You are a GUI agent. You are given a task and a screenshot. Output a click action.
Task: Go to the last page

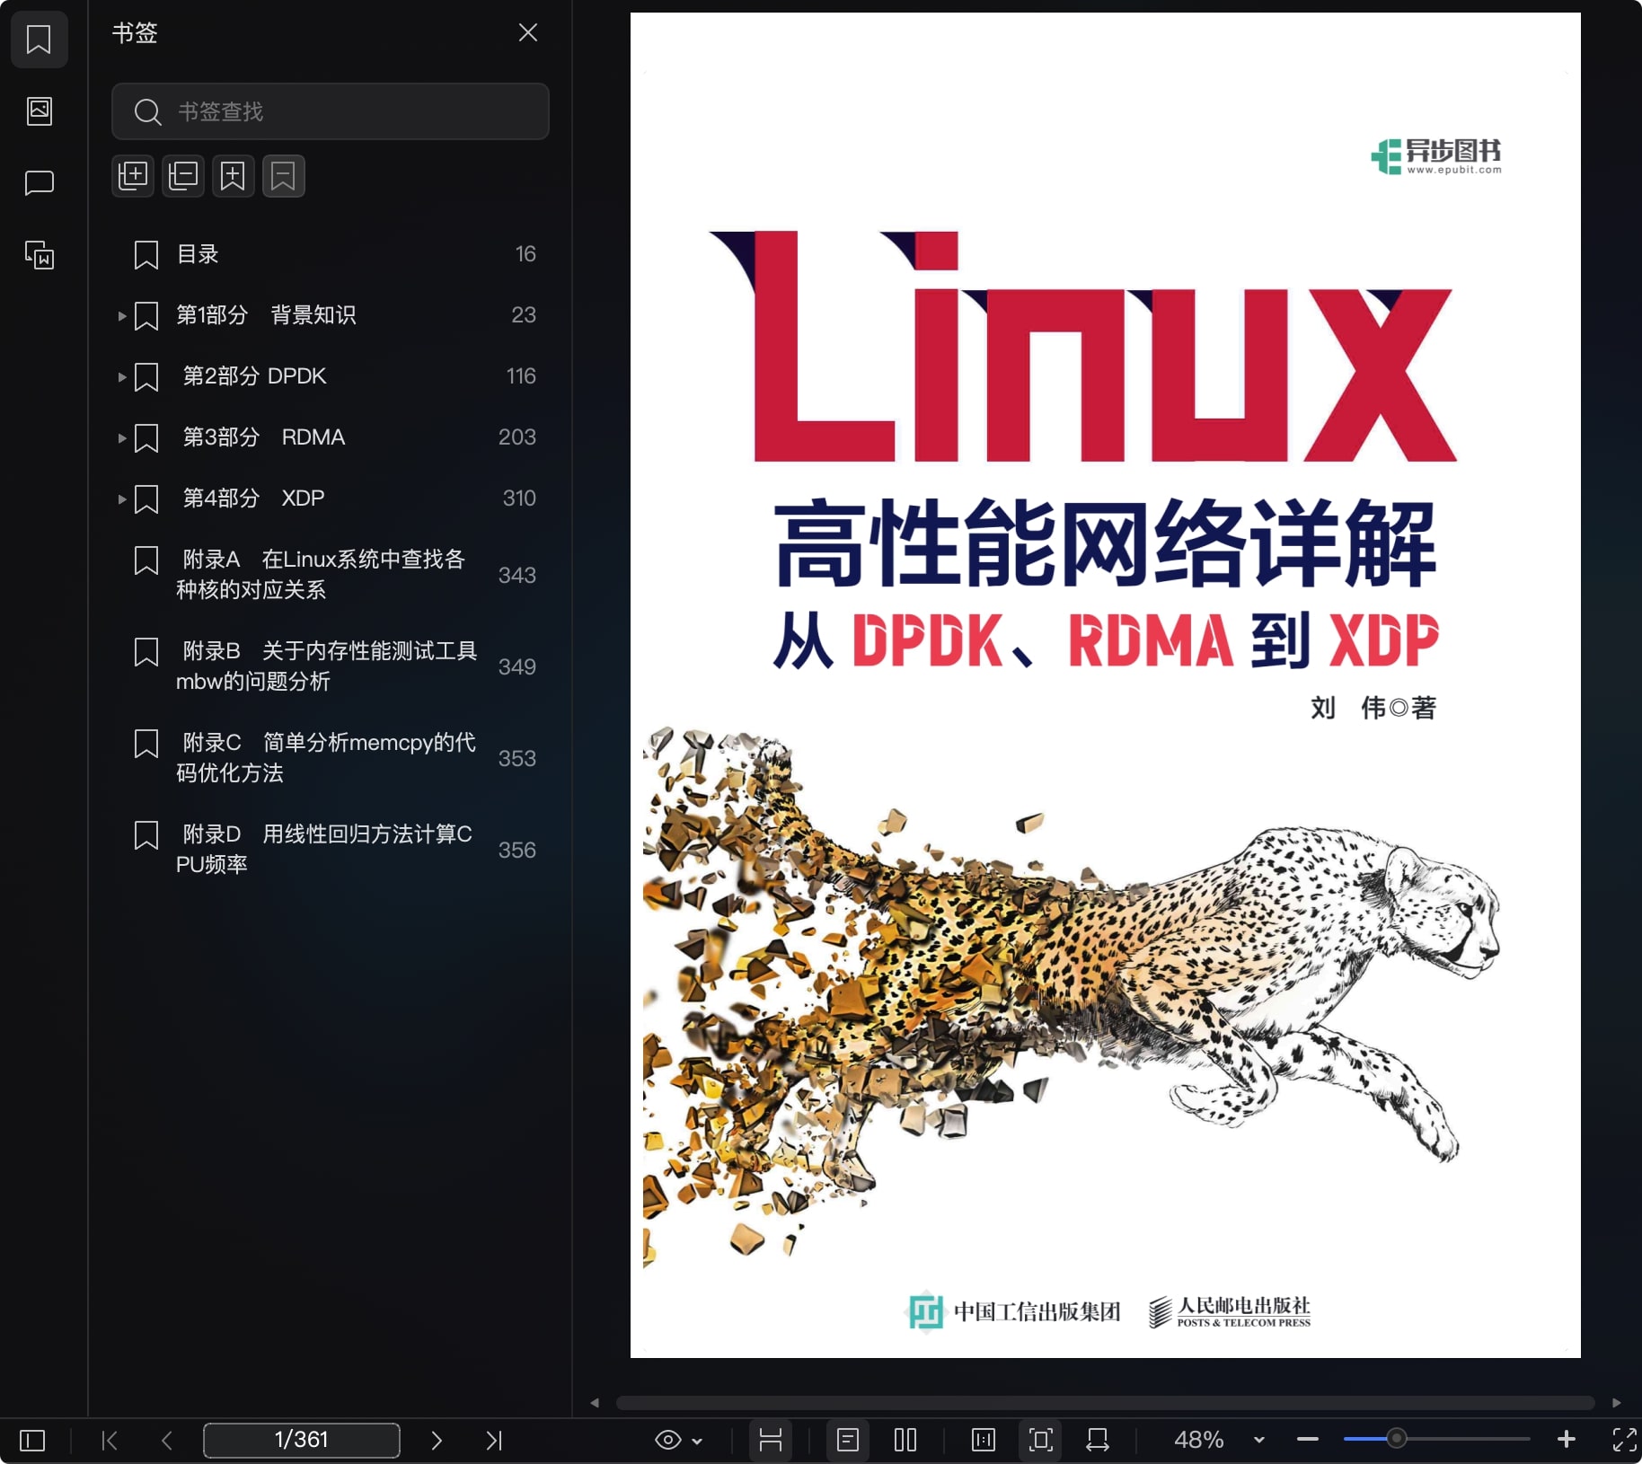coord(494,1440)
